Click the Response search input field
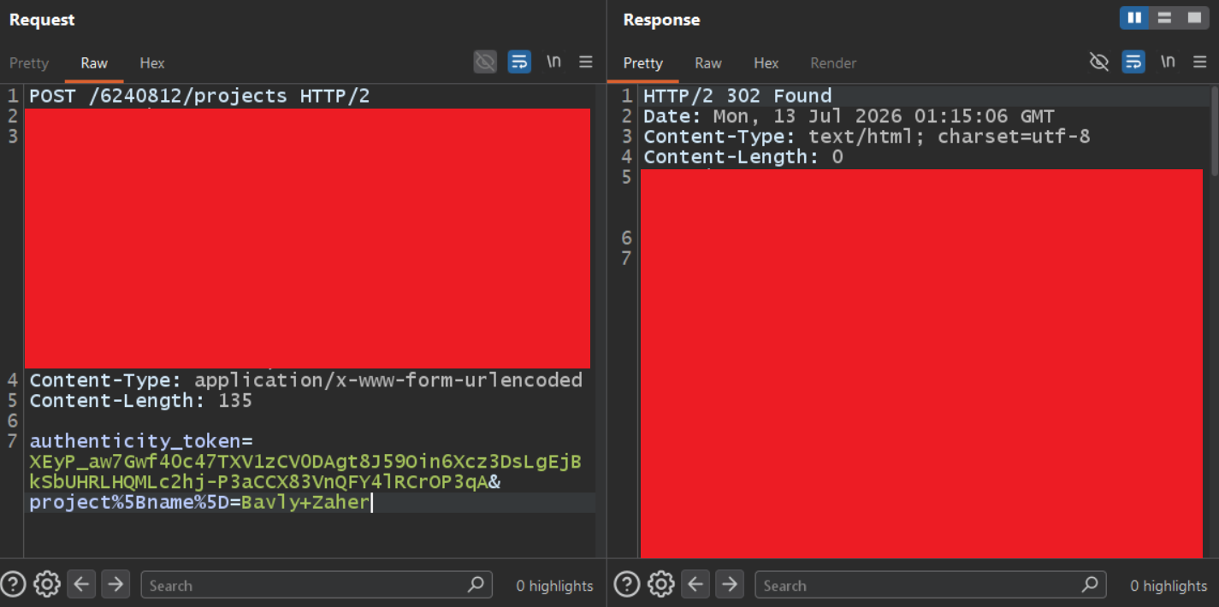The width and height of the screenshot is (1219, 607). coord(931,585)
